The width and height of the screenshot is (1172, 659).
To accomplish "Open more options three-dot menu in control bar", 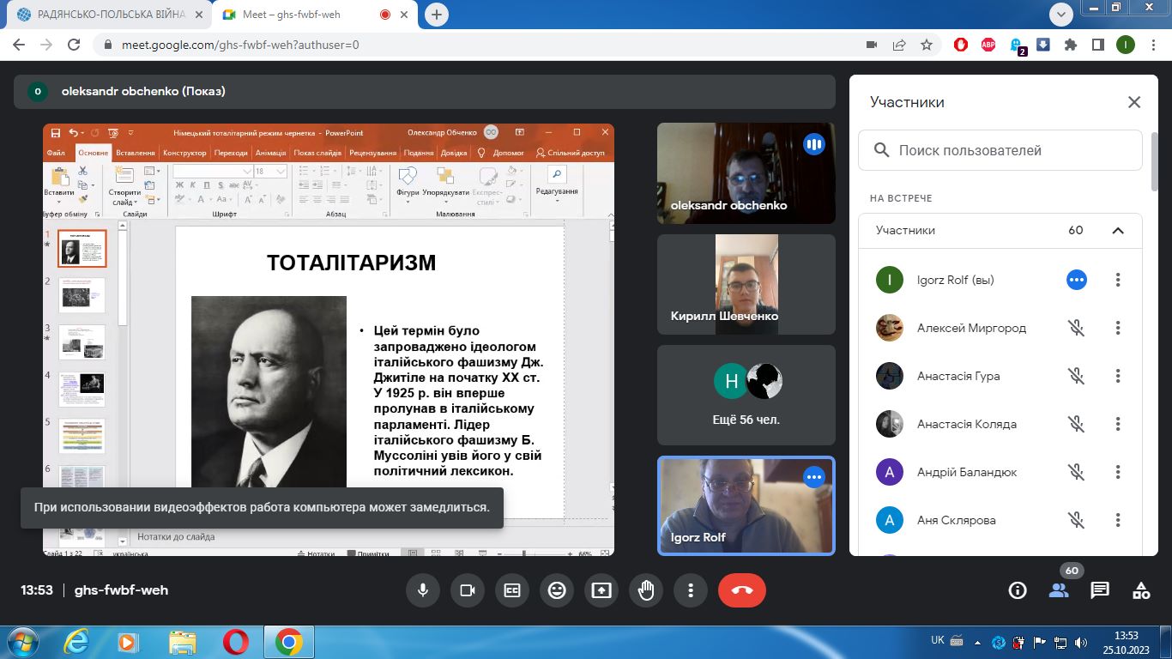I will pyautogui.click(x=691, y=590).
